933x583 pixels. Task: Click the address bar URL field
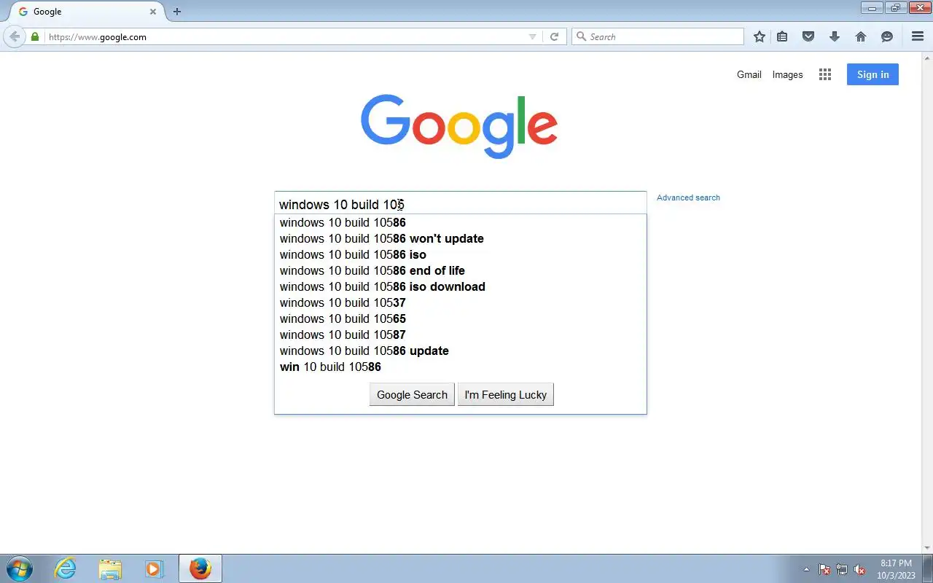point(288,36)
